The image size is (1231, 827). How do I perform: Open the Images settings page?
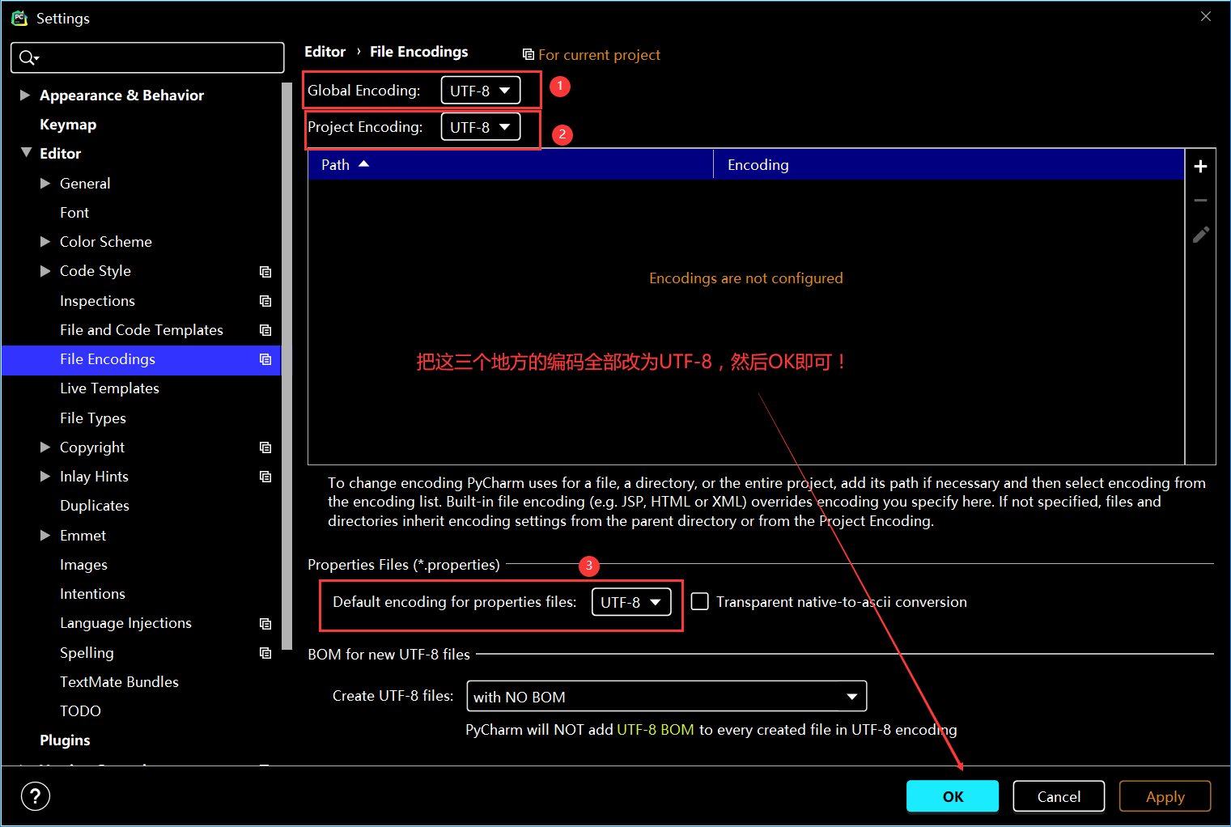pyautogui.click(x=83, y=565)
